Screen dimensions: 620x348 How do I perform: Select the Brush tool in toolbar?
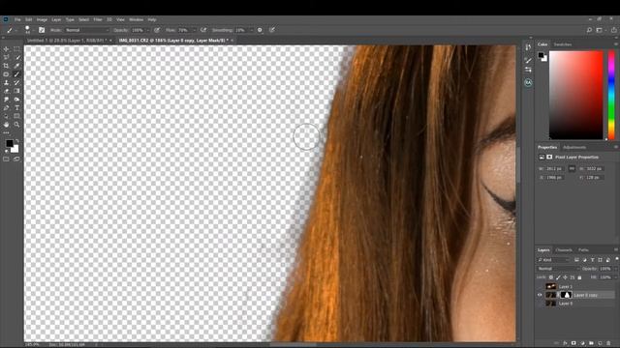(16, 74)
